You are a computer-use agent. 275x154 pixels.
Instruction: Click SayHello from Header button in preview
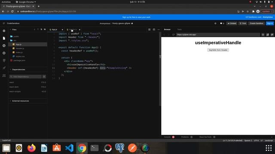(218, 50)
